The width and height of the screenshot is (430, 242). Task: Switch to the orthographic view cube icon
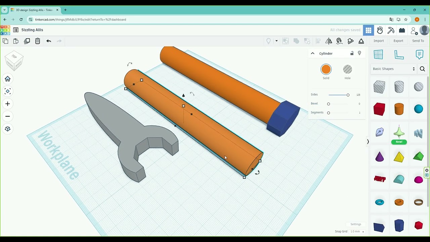point(8,129)
